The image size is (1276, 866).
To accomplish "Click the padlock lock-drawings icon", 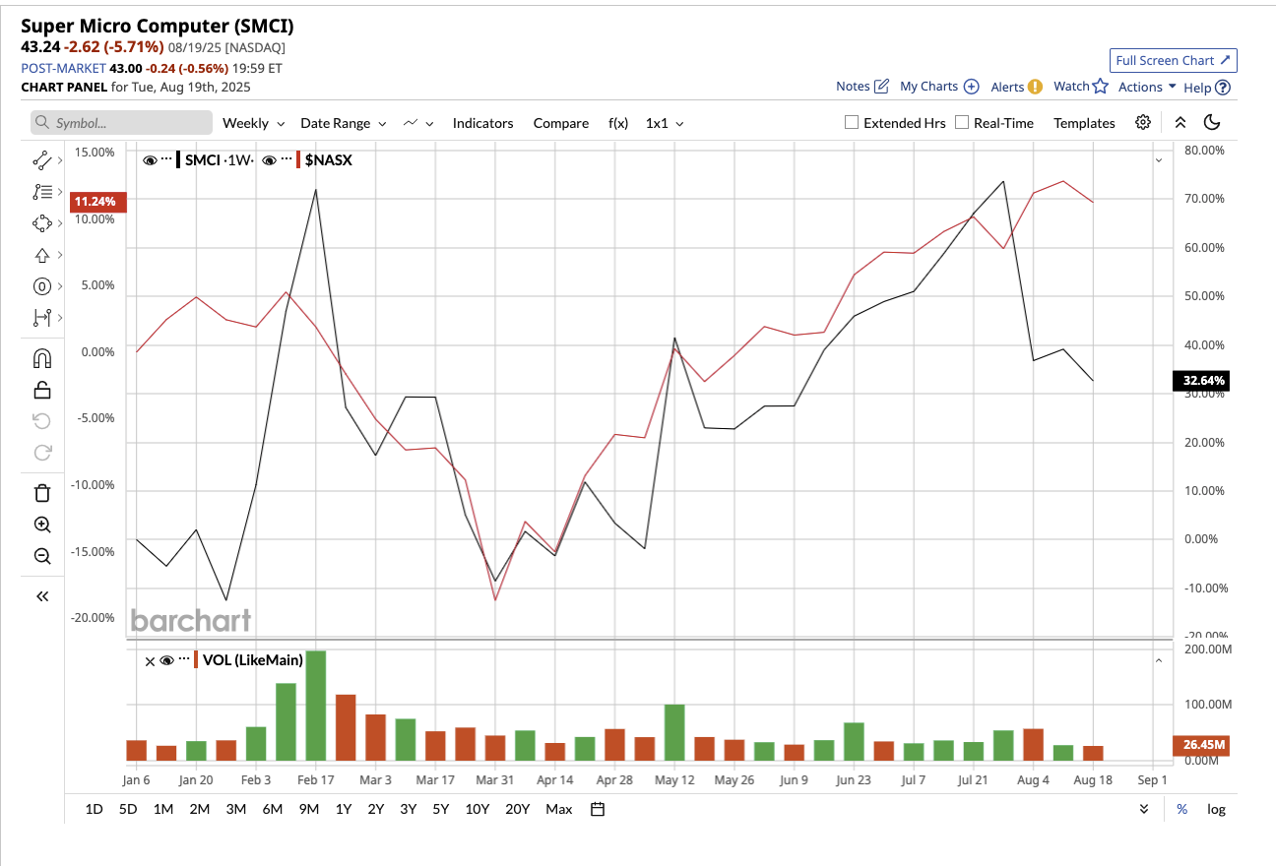I will click(x=42, y=390).
